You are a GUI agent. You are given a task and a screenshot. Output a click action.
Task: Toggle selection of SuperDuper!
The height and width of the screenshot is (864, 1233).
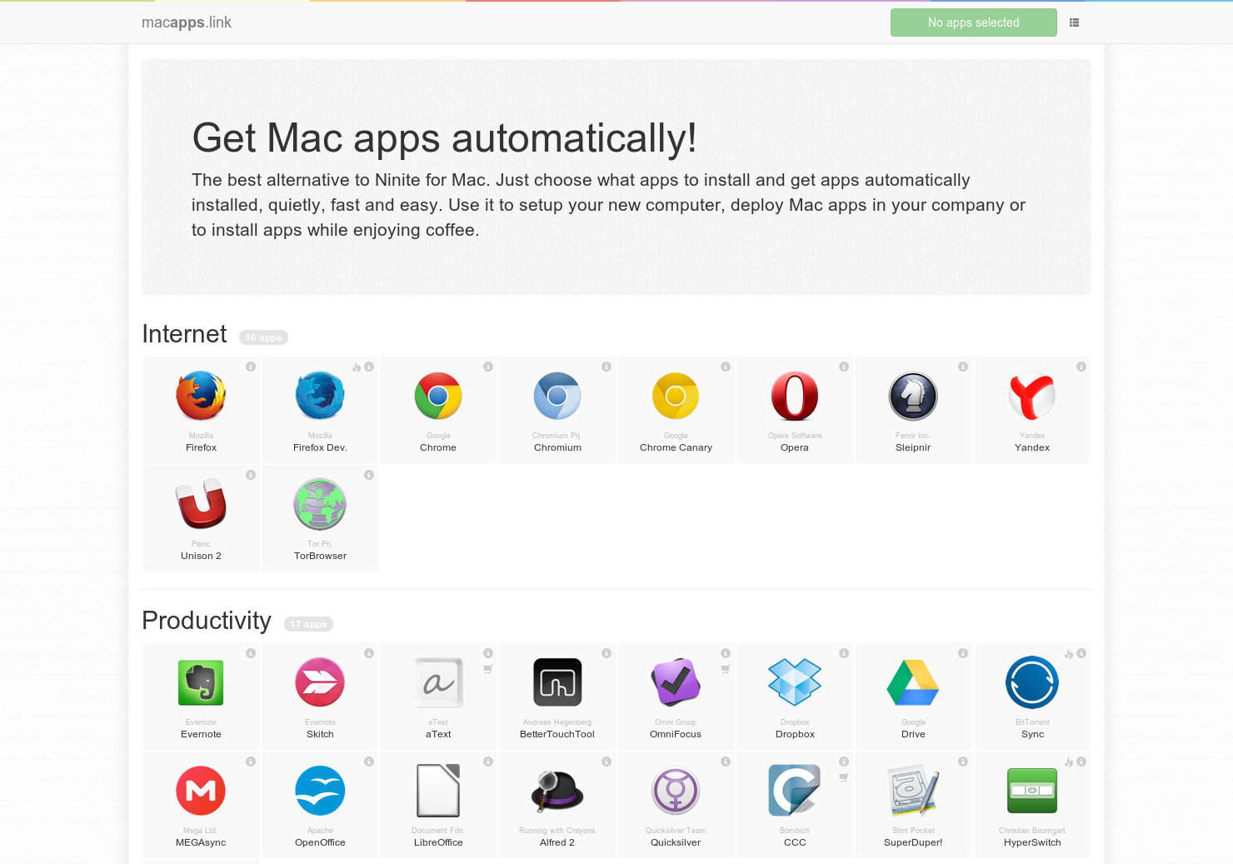click(x=912, y=791)
